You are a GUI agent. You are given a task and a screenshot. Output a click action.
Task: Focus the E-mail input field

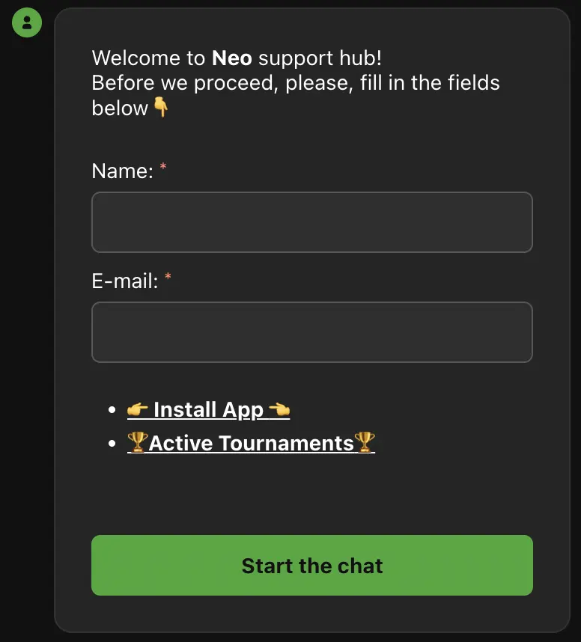[x=311, y=332]
